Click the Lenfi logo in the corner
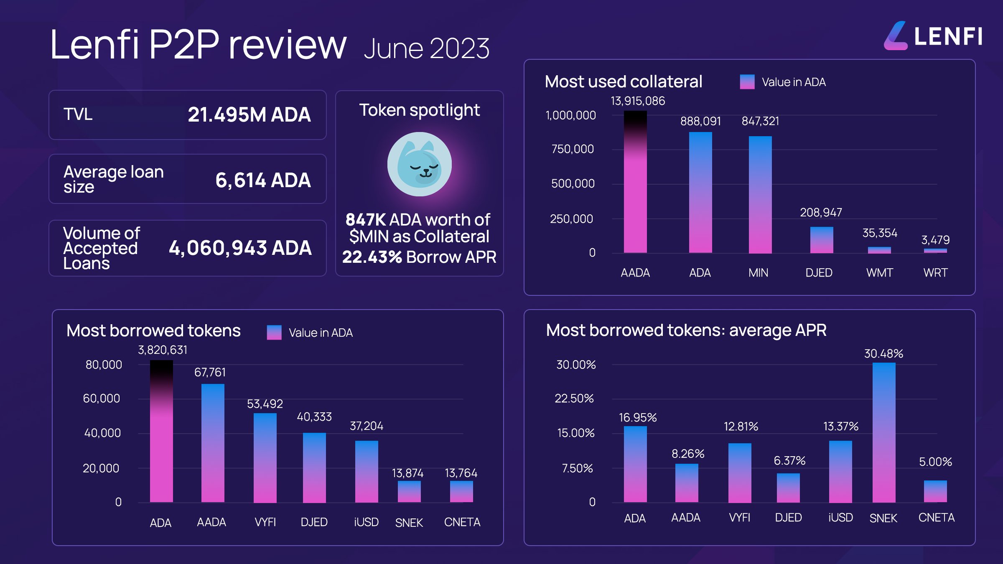1003x564 pixels. pos(933,36)
